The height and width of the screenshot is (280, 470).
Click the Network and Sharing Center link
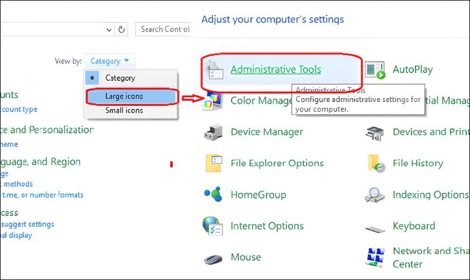(431, 257)
